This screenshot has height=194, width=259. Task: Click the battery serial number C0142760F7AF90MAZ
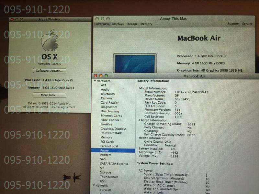pyautogui.click(x=191, y=92)
